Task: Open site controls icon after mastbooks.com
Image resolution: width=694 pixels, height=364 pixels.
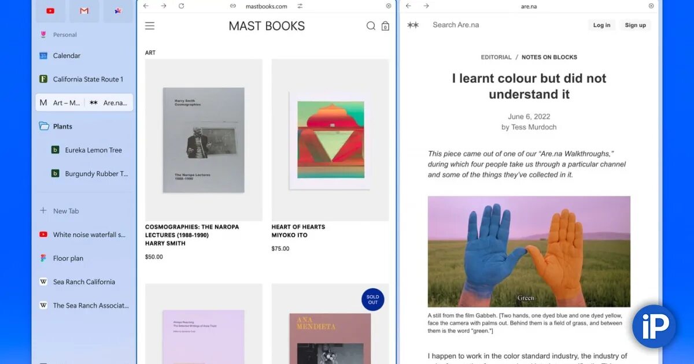Action: 300,6
